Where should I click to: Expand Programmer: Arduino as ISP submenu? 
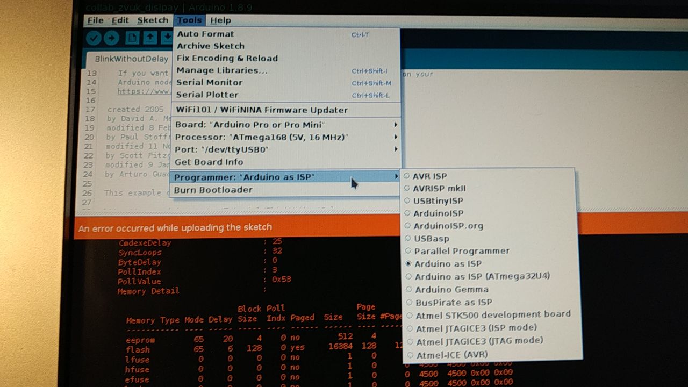click(x=285, y=177)
